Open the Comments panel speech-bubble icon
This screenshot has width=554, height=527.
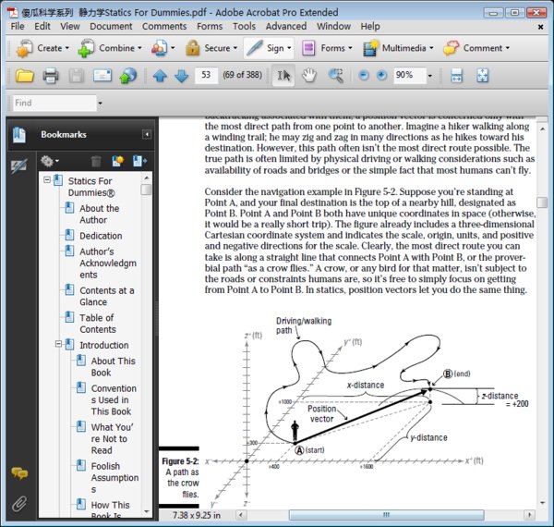tap(18, 473)
